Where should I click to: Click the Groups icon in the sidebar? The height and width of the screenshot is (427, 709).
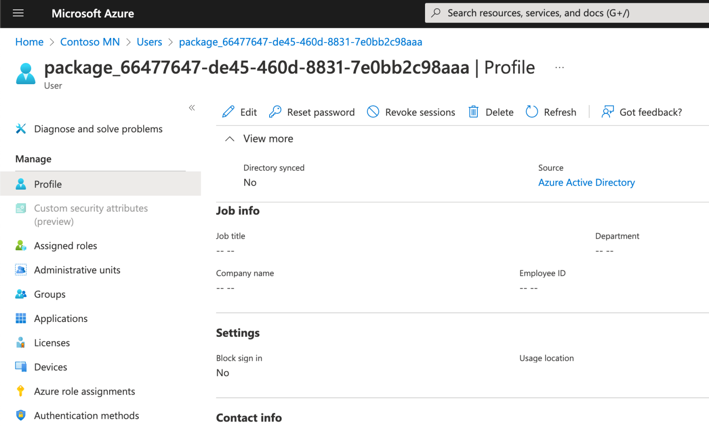tap(21, 294)
